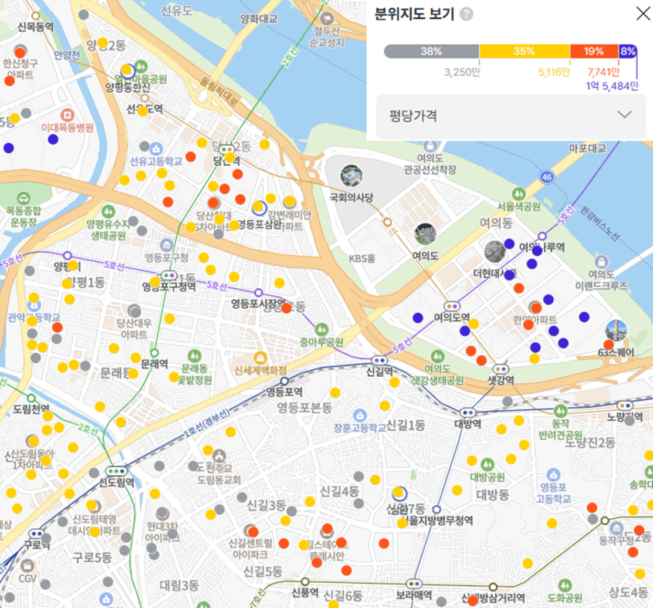
Task: Click the 영등포시장역 subway station marker
Action: [x=258, y=292]
